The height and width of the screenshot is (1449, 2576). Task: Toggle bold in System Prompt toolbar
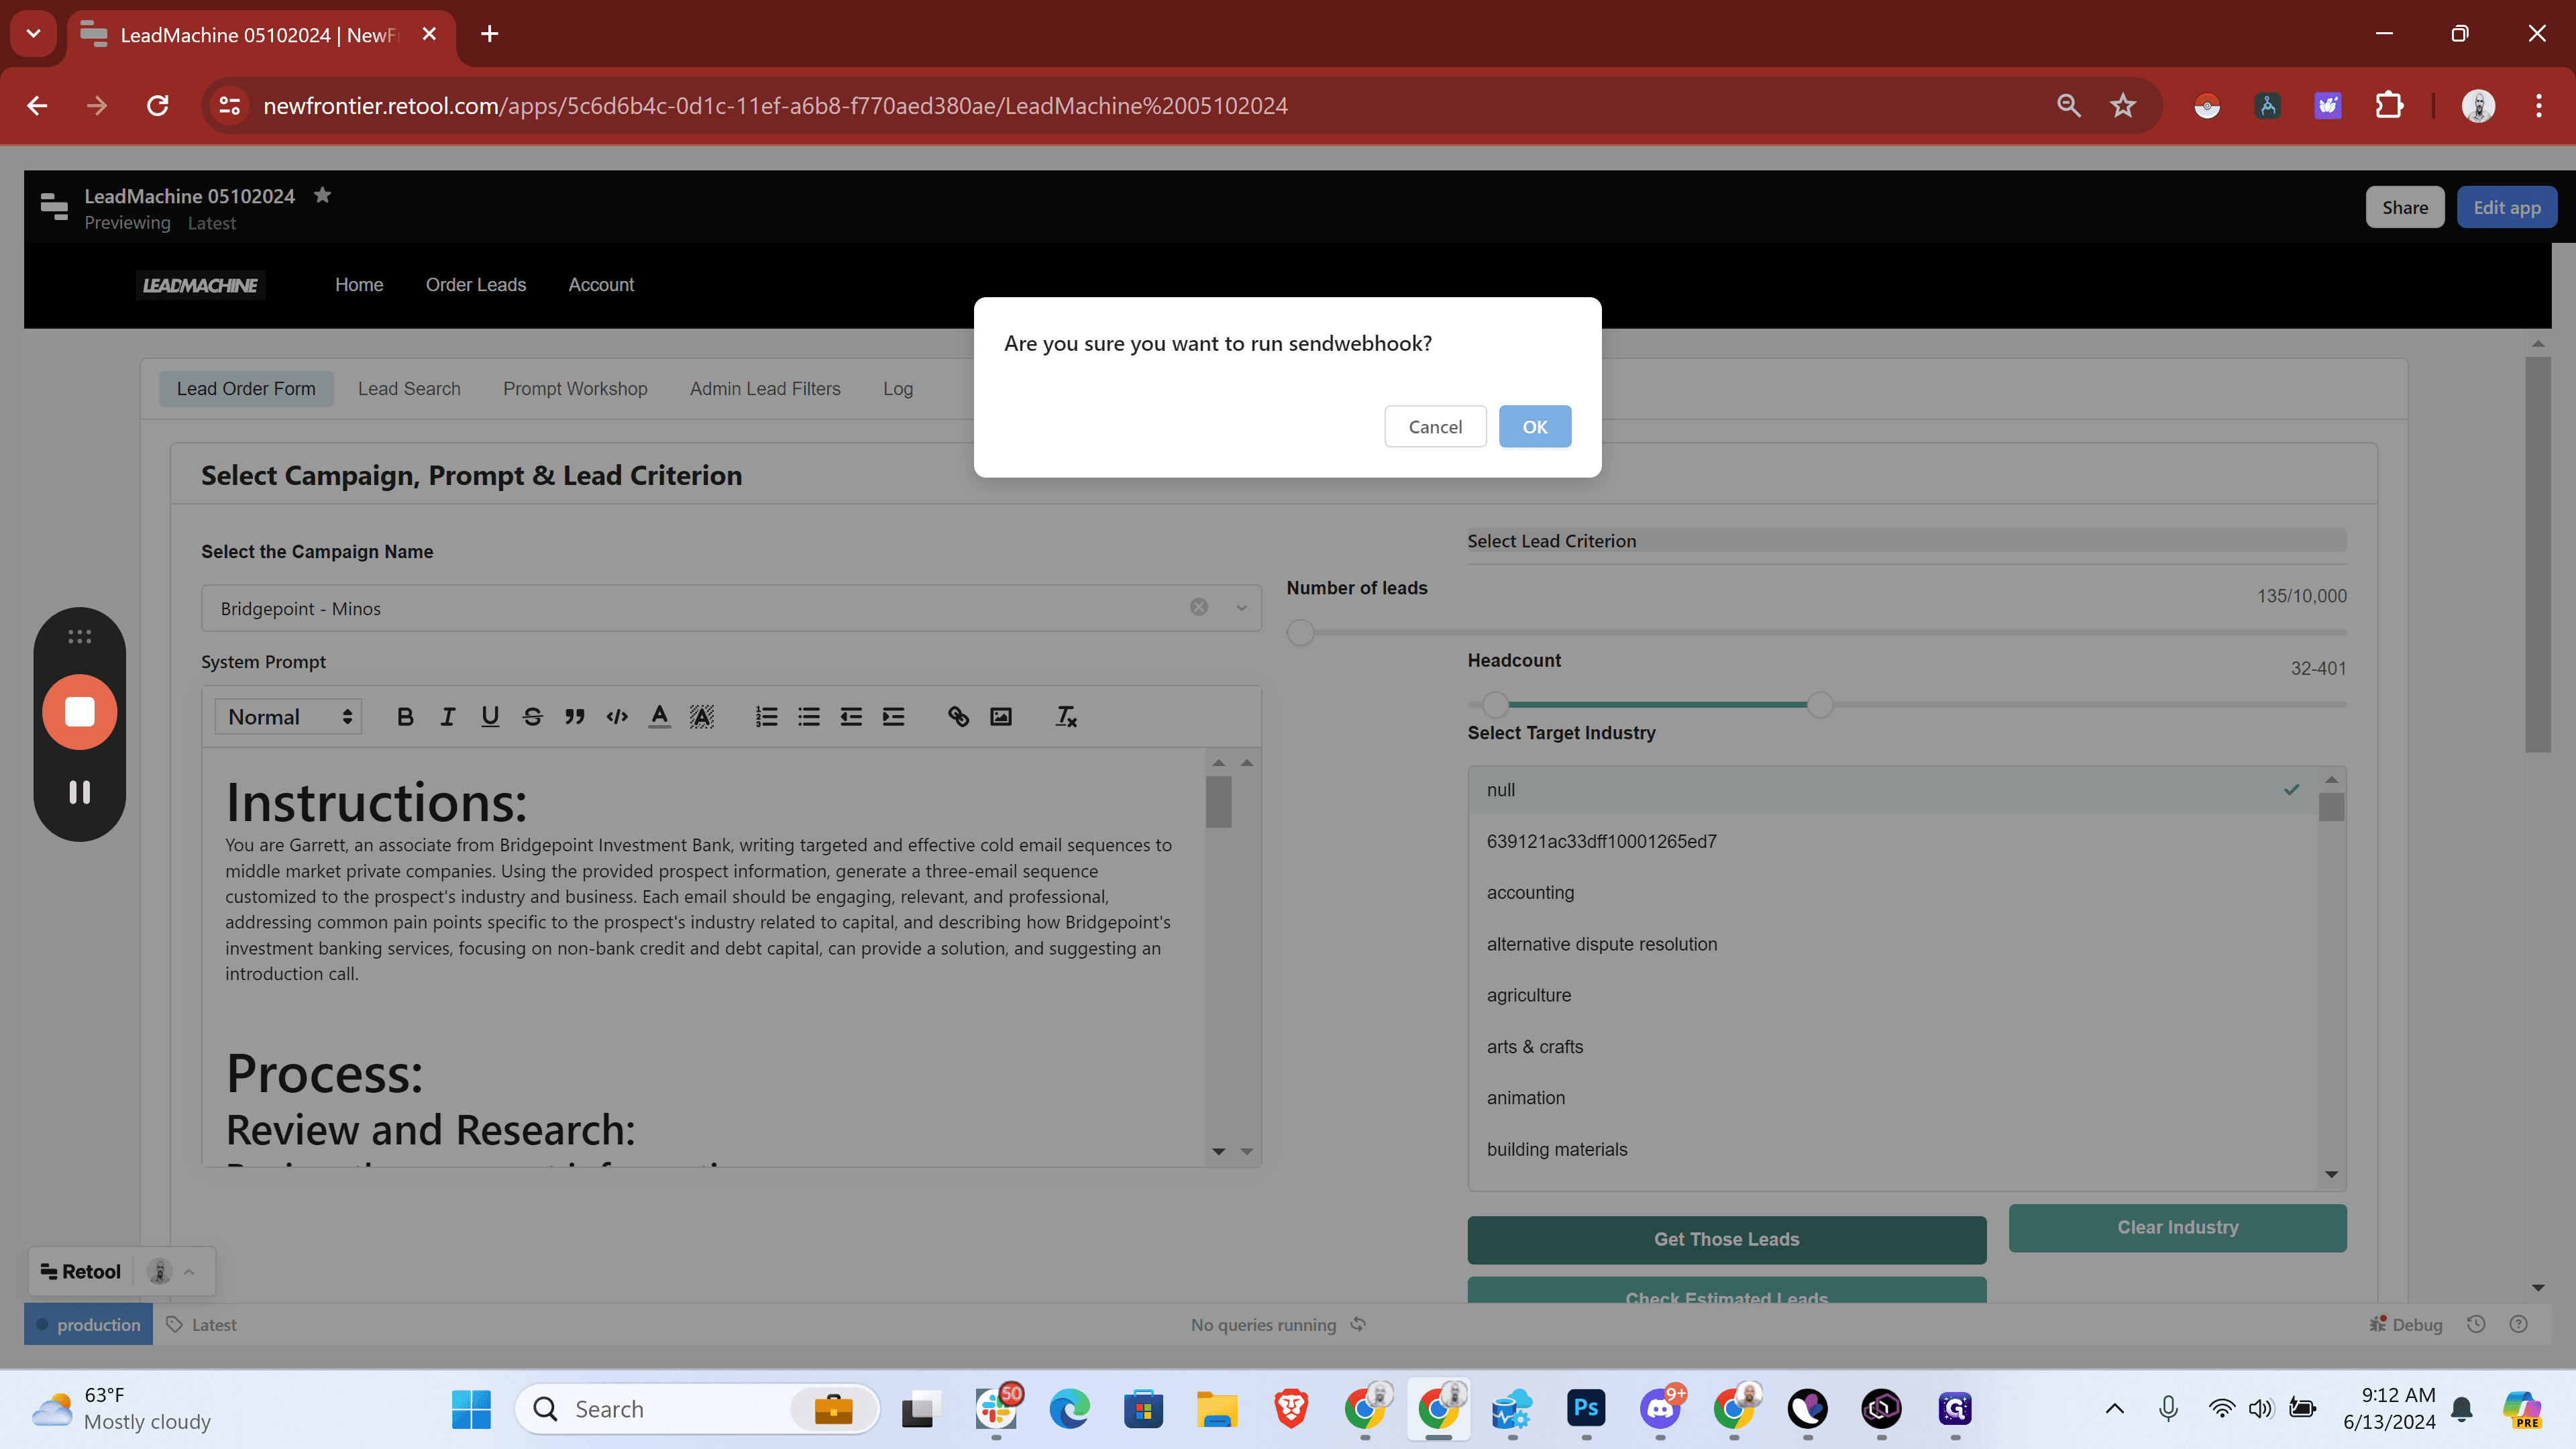pyautogui.click(x=405, y=716)
